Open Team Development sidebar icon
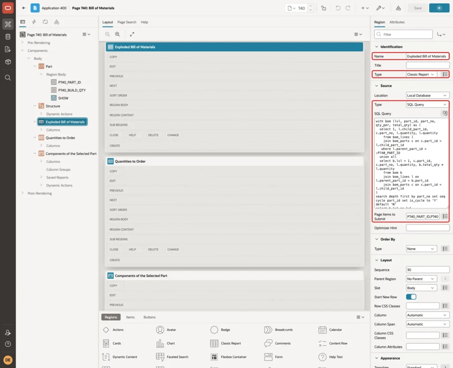The image size is (453, 368). tap(8, 50)
